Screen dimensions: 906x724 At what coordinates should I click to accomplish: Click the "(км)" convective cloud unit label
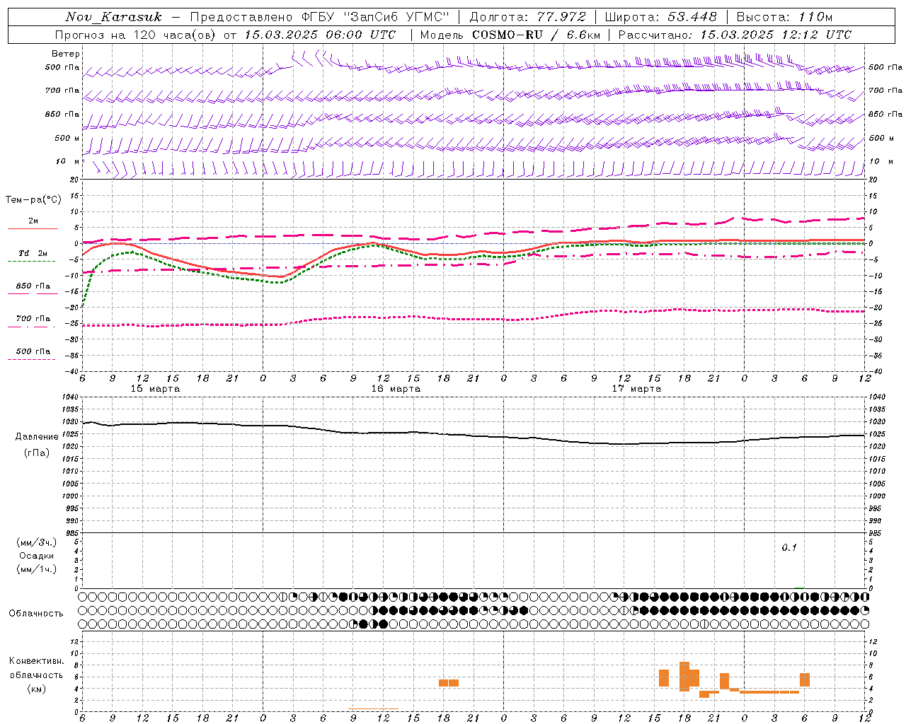tap(37, 689)
